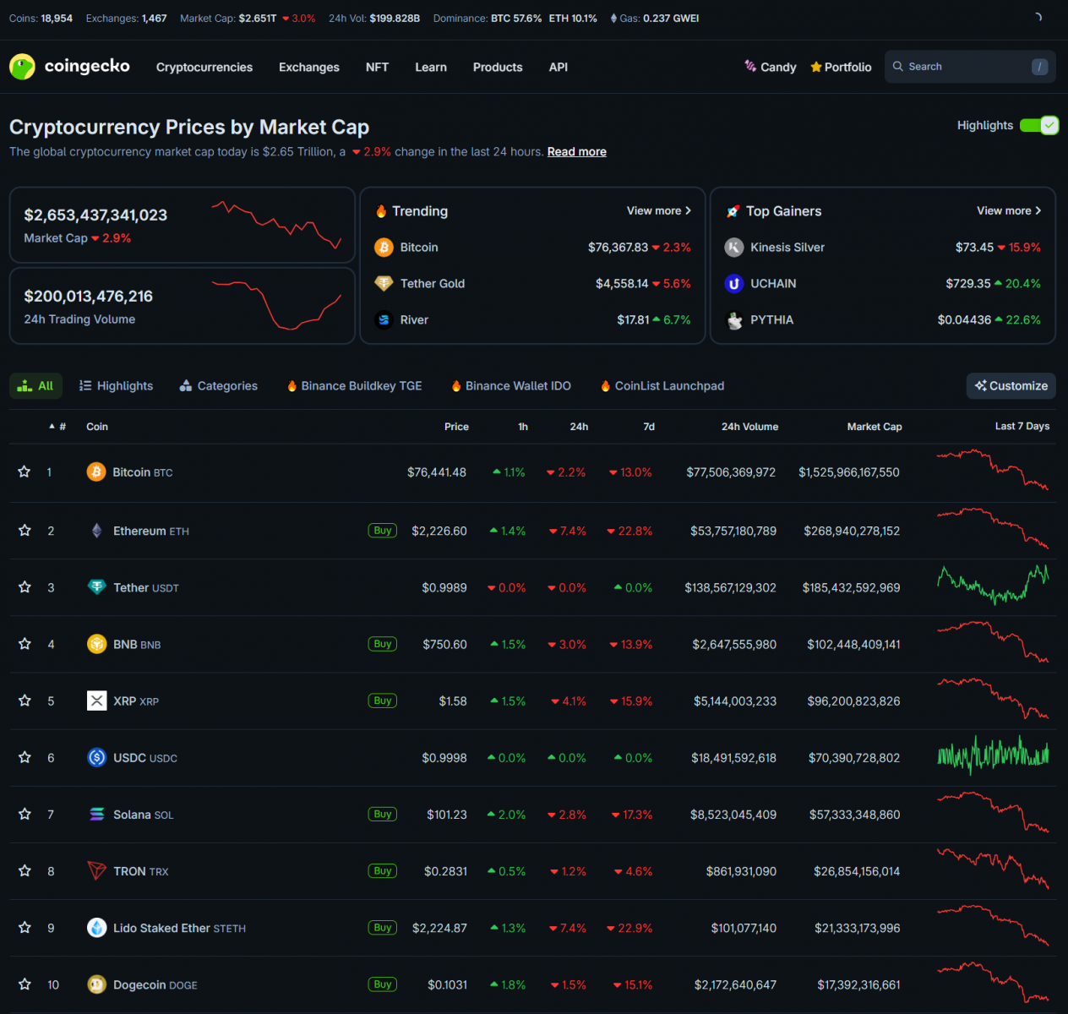The height and width of the screenshot is (1014, 1068).
Task: Open Bitcoin's Last 7 Days sparkline chart
Action: (x=992, y=471)
